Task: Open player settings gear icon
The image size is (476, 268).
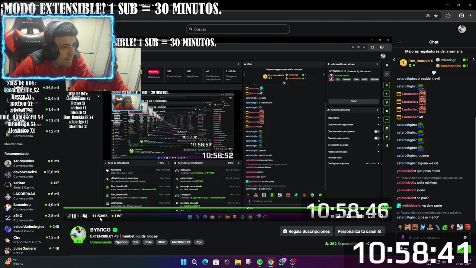Action: [x=381, y=216]
